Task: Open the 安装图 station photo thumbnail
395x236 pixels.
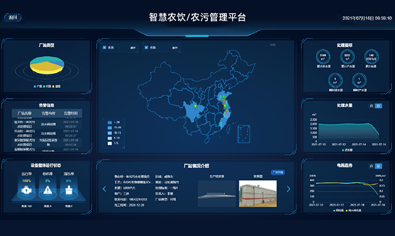Action: click(x=257, y=194)
